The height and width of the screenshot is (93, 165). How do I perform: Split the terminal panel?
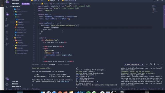pos(151,64)
